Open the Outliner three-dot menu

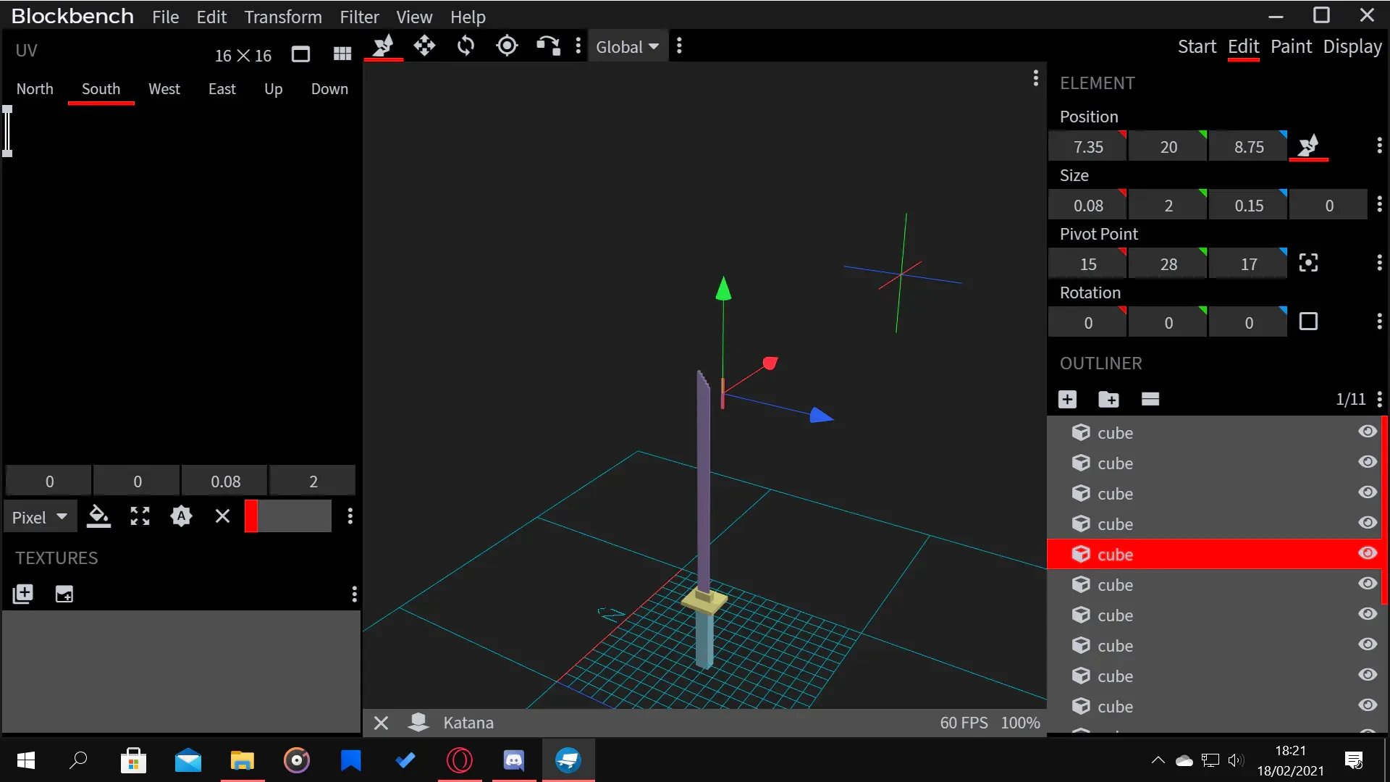point(1379,399)
